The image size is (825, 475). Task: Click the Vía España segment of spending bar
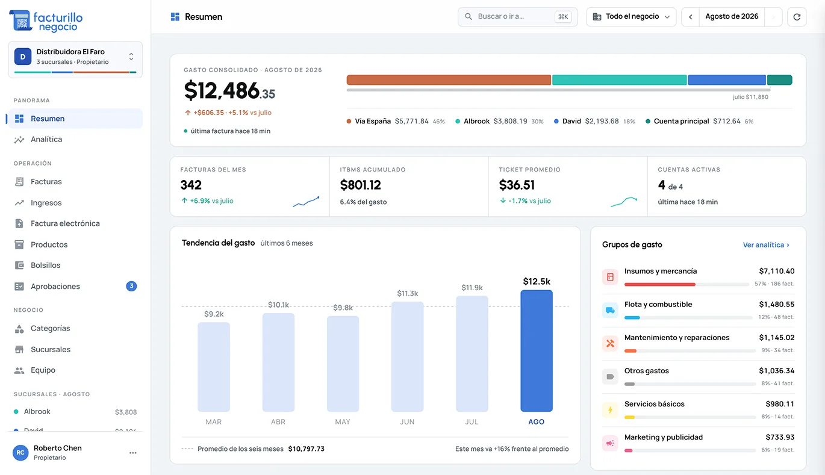449,80
